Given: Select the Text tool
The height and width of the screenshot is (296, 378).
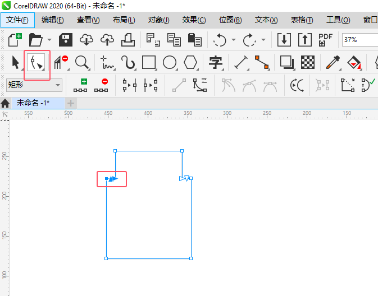Looking at the screenshot, I should point(216,62).
